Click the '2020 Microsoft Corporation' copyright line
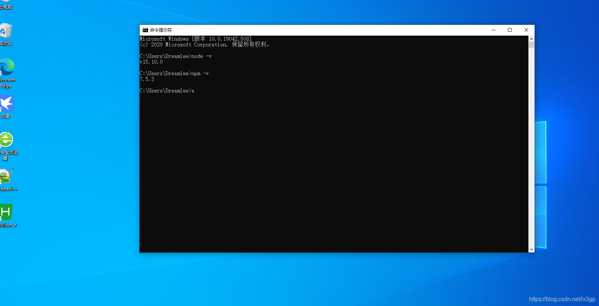The height and width of the screenshot is (306, 599). pos(204,45)
